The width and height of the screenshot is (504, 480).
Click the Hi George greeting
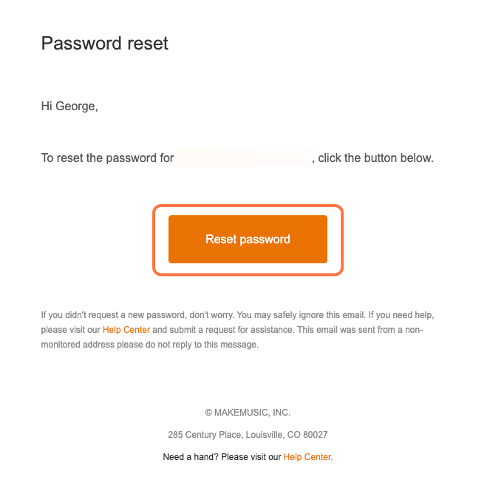click(69, 107)
